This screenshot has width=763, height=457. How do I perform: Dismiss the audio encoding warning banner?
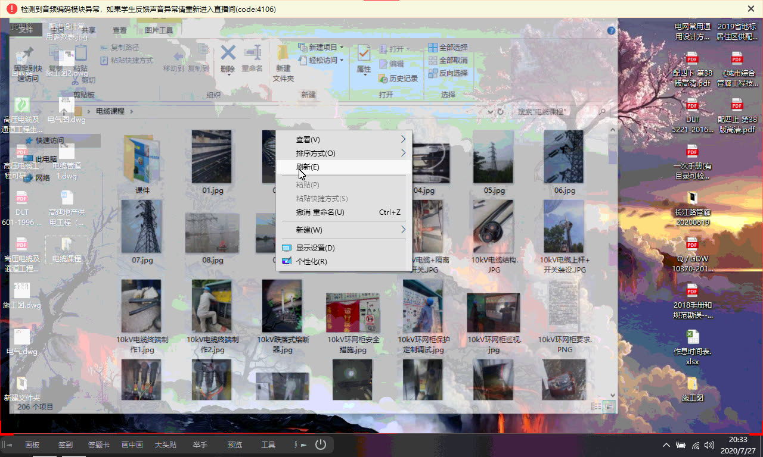click(751, 9)
